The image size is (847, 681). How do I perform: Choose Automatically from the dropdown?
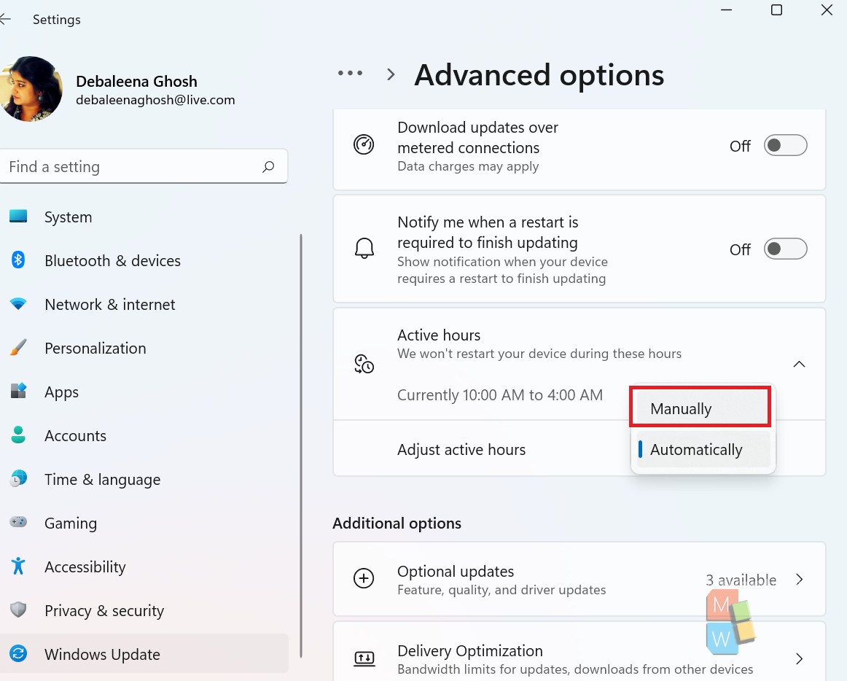(703, 449)
